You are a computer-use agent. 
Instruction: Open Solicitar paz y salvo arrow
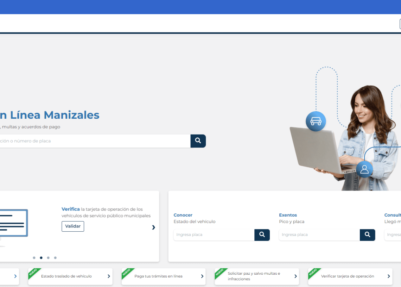(x=295, y=276)
